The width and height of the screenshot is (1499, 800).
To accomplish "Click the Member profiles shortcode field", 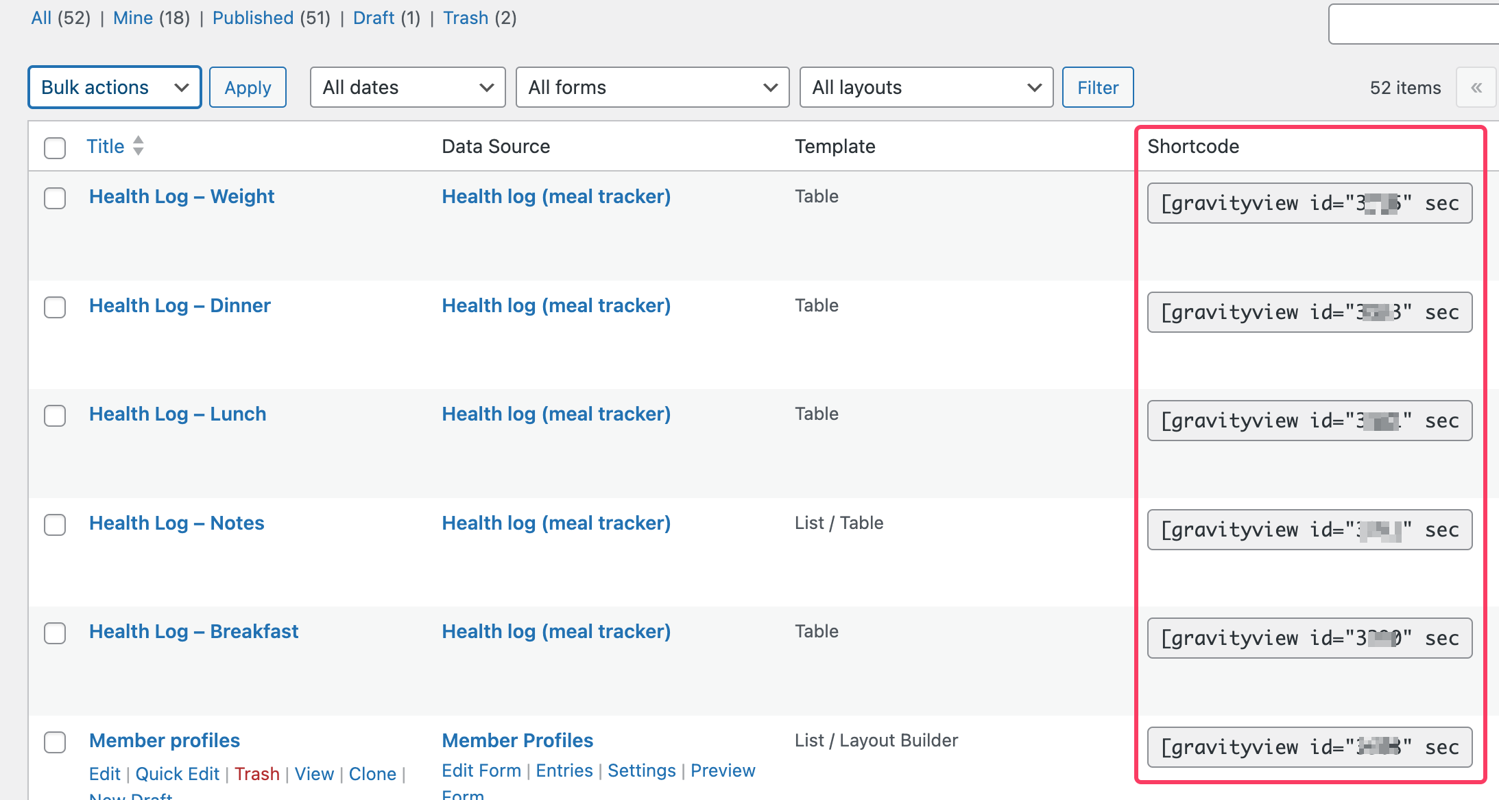I will tap(1310, 747).
